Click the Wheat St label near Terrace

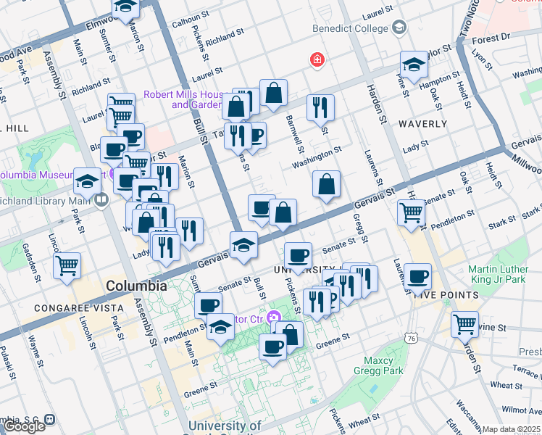click(x=506, y=385)
